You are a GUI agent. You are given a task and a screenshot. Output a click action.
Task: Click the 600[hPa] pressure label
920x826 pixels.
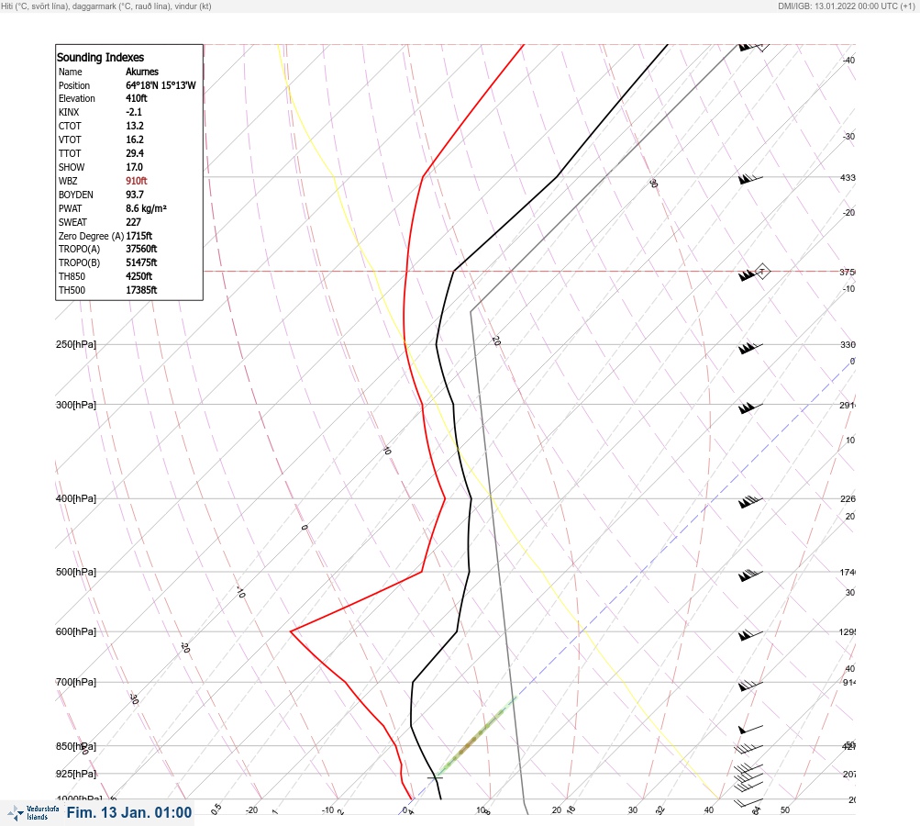76,631
